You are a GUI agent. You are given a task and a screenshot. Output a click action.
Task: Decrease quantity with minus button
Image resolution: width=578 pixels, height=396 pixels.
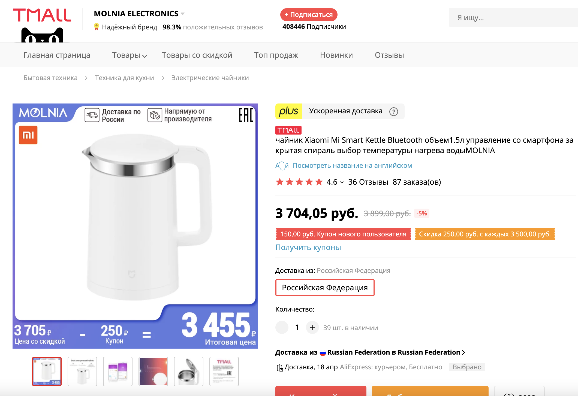(x=282, y=328)
